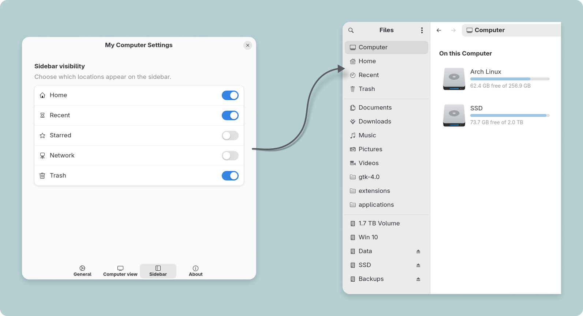The image size is (583, 316).
Task: Eject the Backups drive
Action: [418, 279]
